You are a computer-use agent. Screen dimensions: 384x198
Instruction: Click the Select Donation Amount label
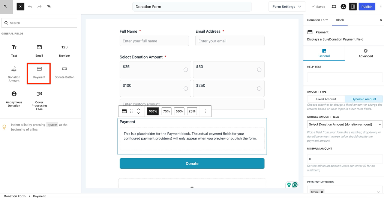pos(141,57)
